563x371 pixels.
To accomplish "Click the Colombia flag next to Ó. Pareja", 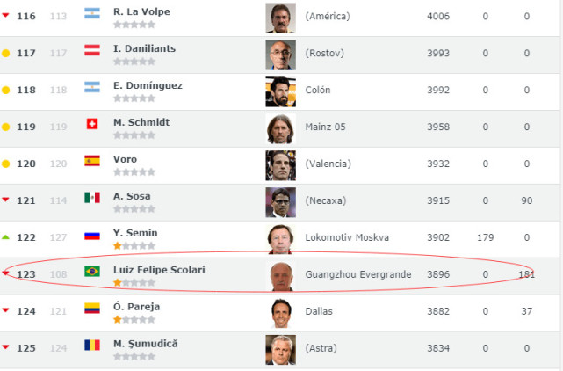I will (x=92, y=308).
